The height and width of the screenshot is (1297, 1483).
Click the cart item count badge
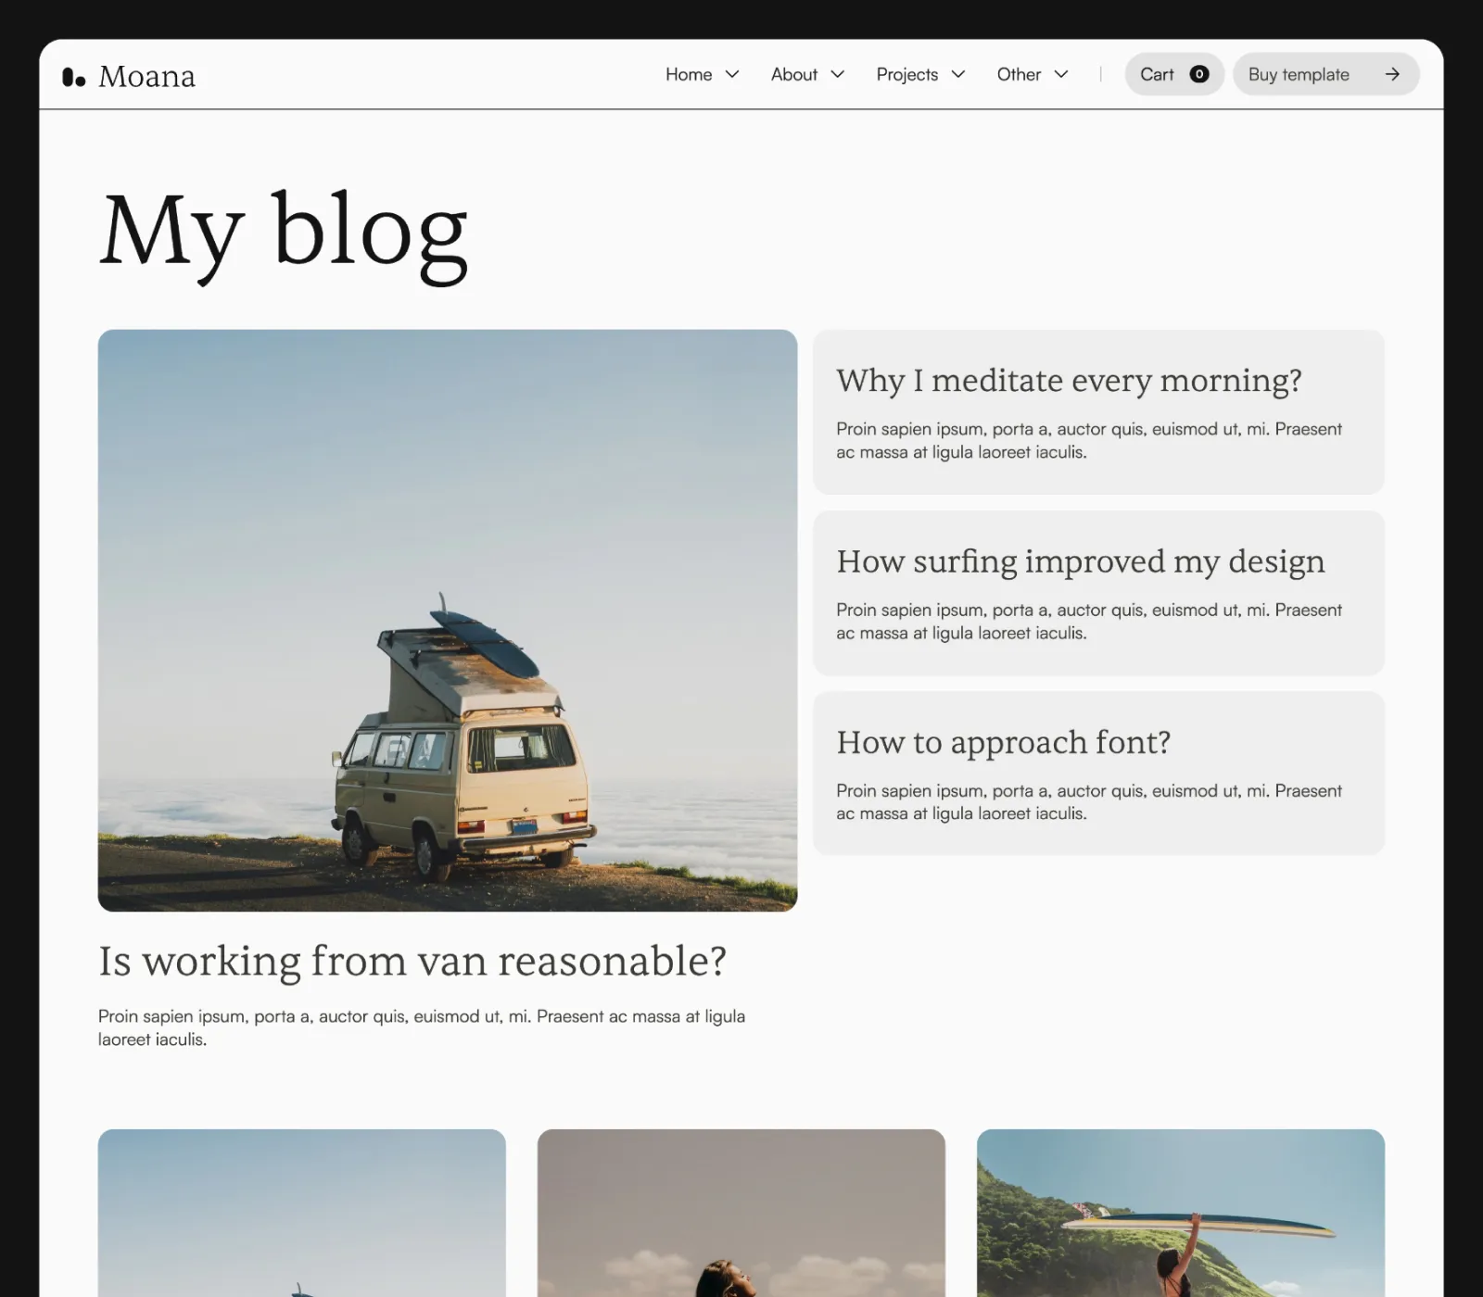[x=1199, y=74]
